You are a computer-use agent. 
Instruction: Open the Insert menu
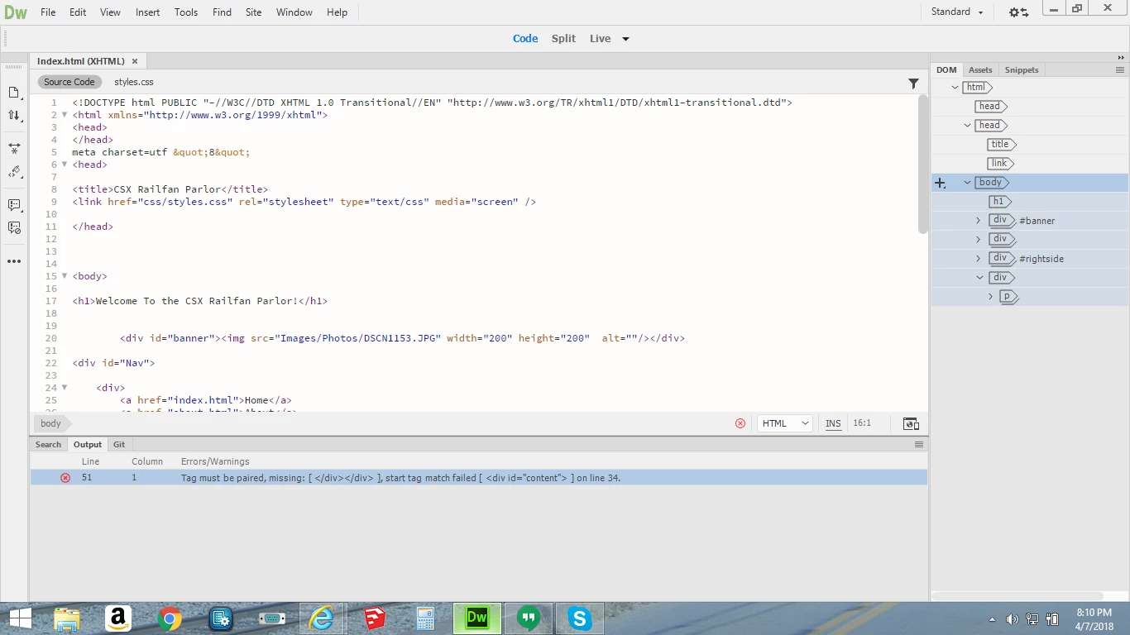[x=148, y=12]
